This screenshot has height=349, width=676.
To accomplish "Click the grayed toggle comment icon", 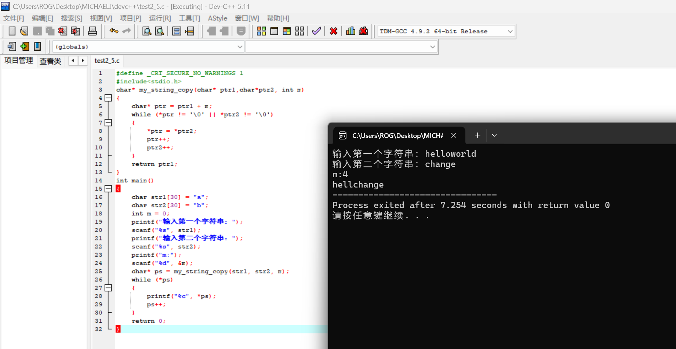I will click(241, 31).
